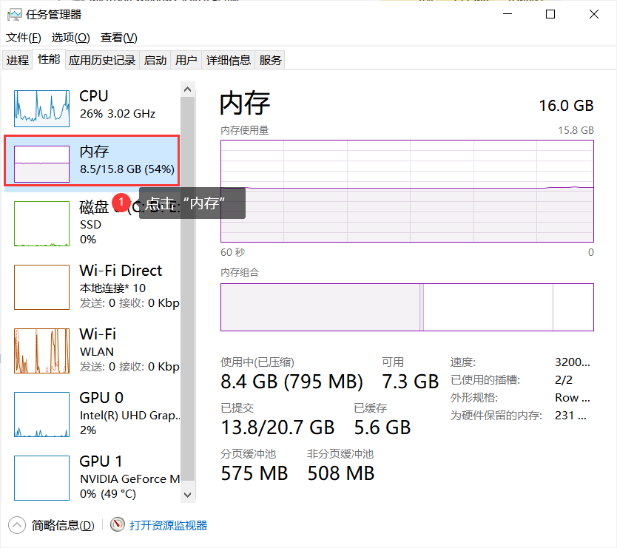Click the Resource Monitor icon at bottom
Screen dimensions: 617x548
(118, 524)
